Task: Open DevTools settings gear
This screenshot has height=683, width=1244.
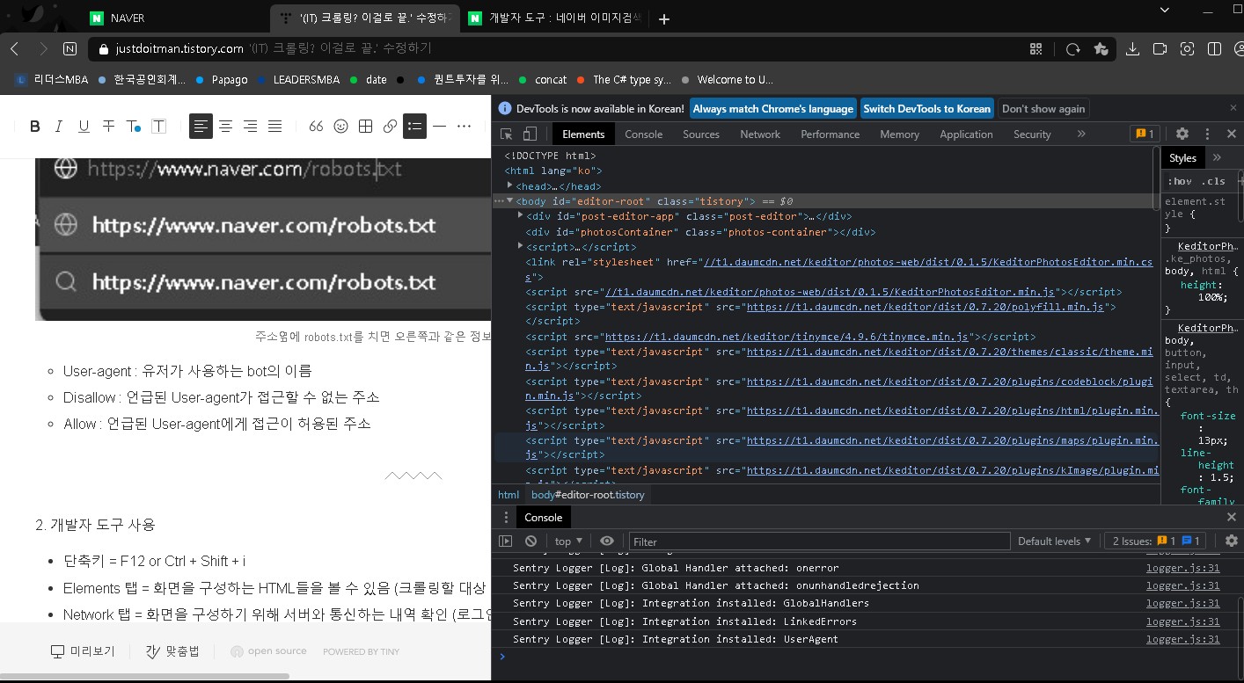Action: coord(1182,134)
